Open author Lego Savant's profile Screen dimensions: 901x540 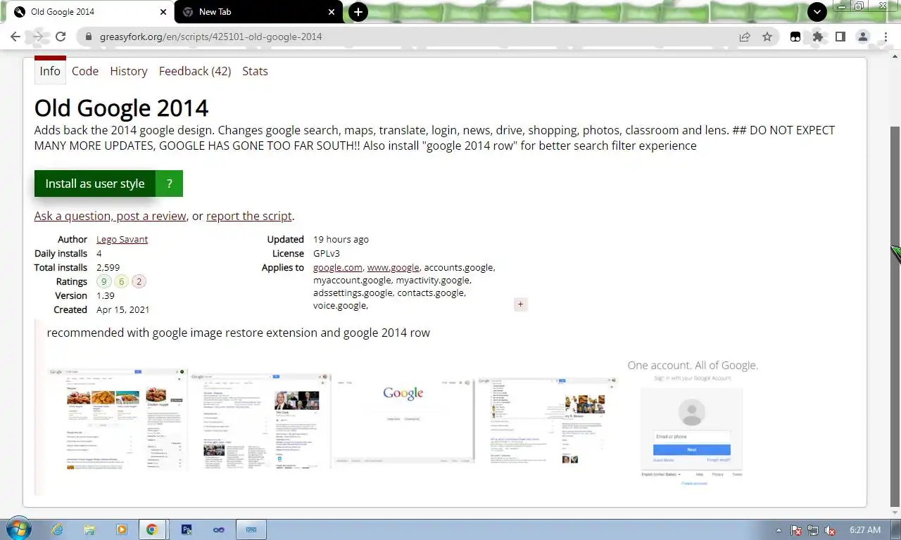tap(122, 239)
